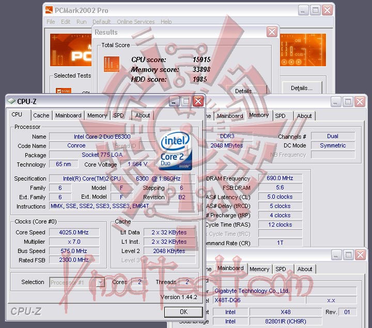Screen dimensions: 372x328
Task: Select SPD tab in second CPU-Z window
Action: click(280, 116)
